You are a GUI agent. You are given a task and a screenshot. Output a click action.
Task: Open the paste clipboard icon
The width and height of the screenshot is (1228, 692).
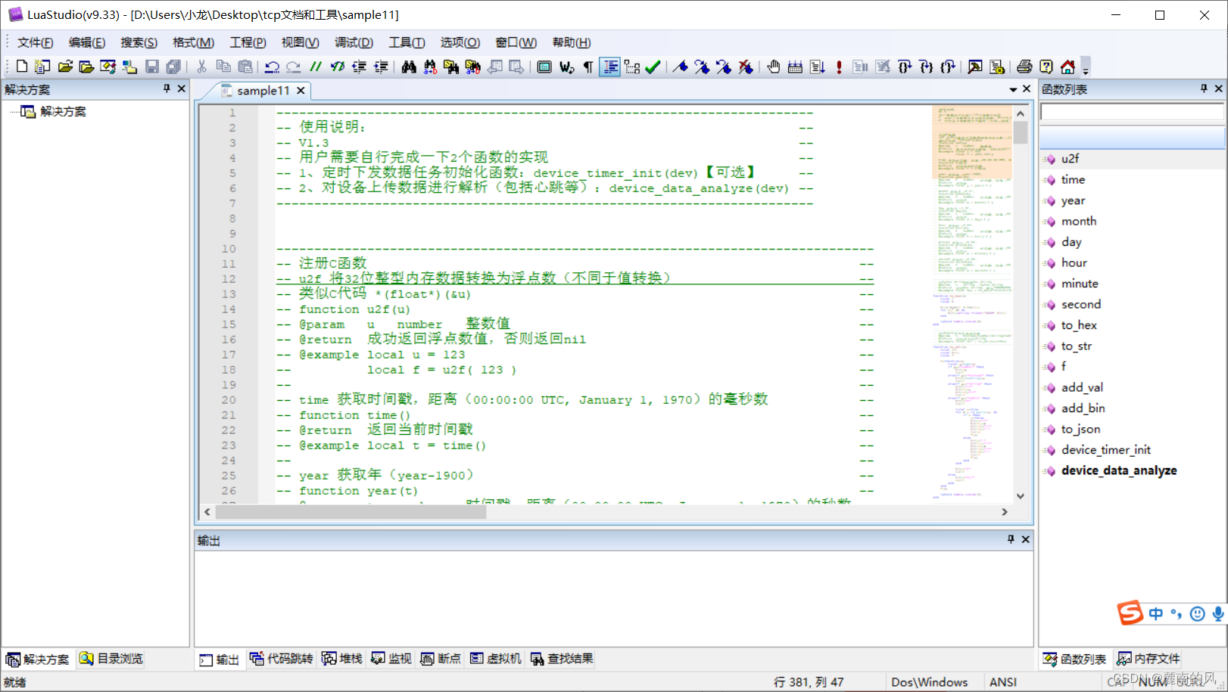point(246,67)
